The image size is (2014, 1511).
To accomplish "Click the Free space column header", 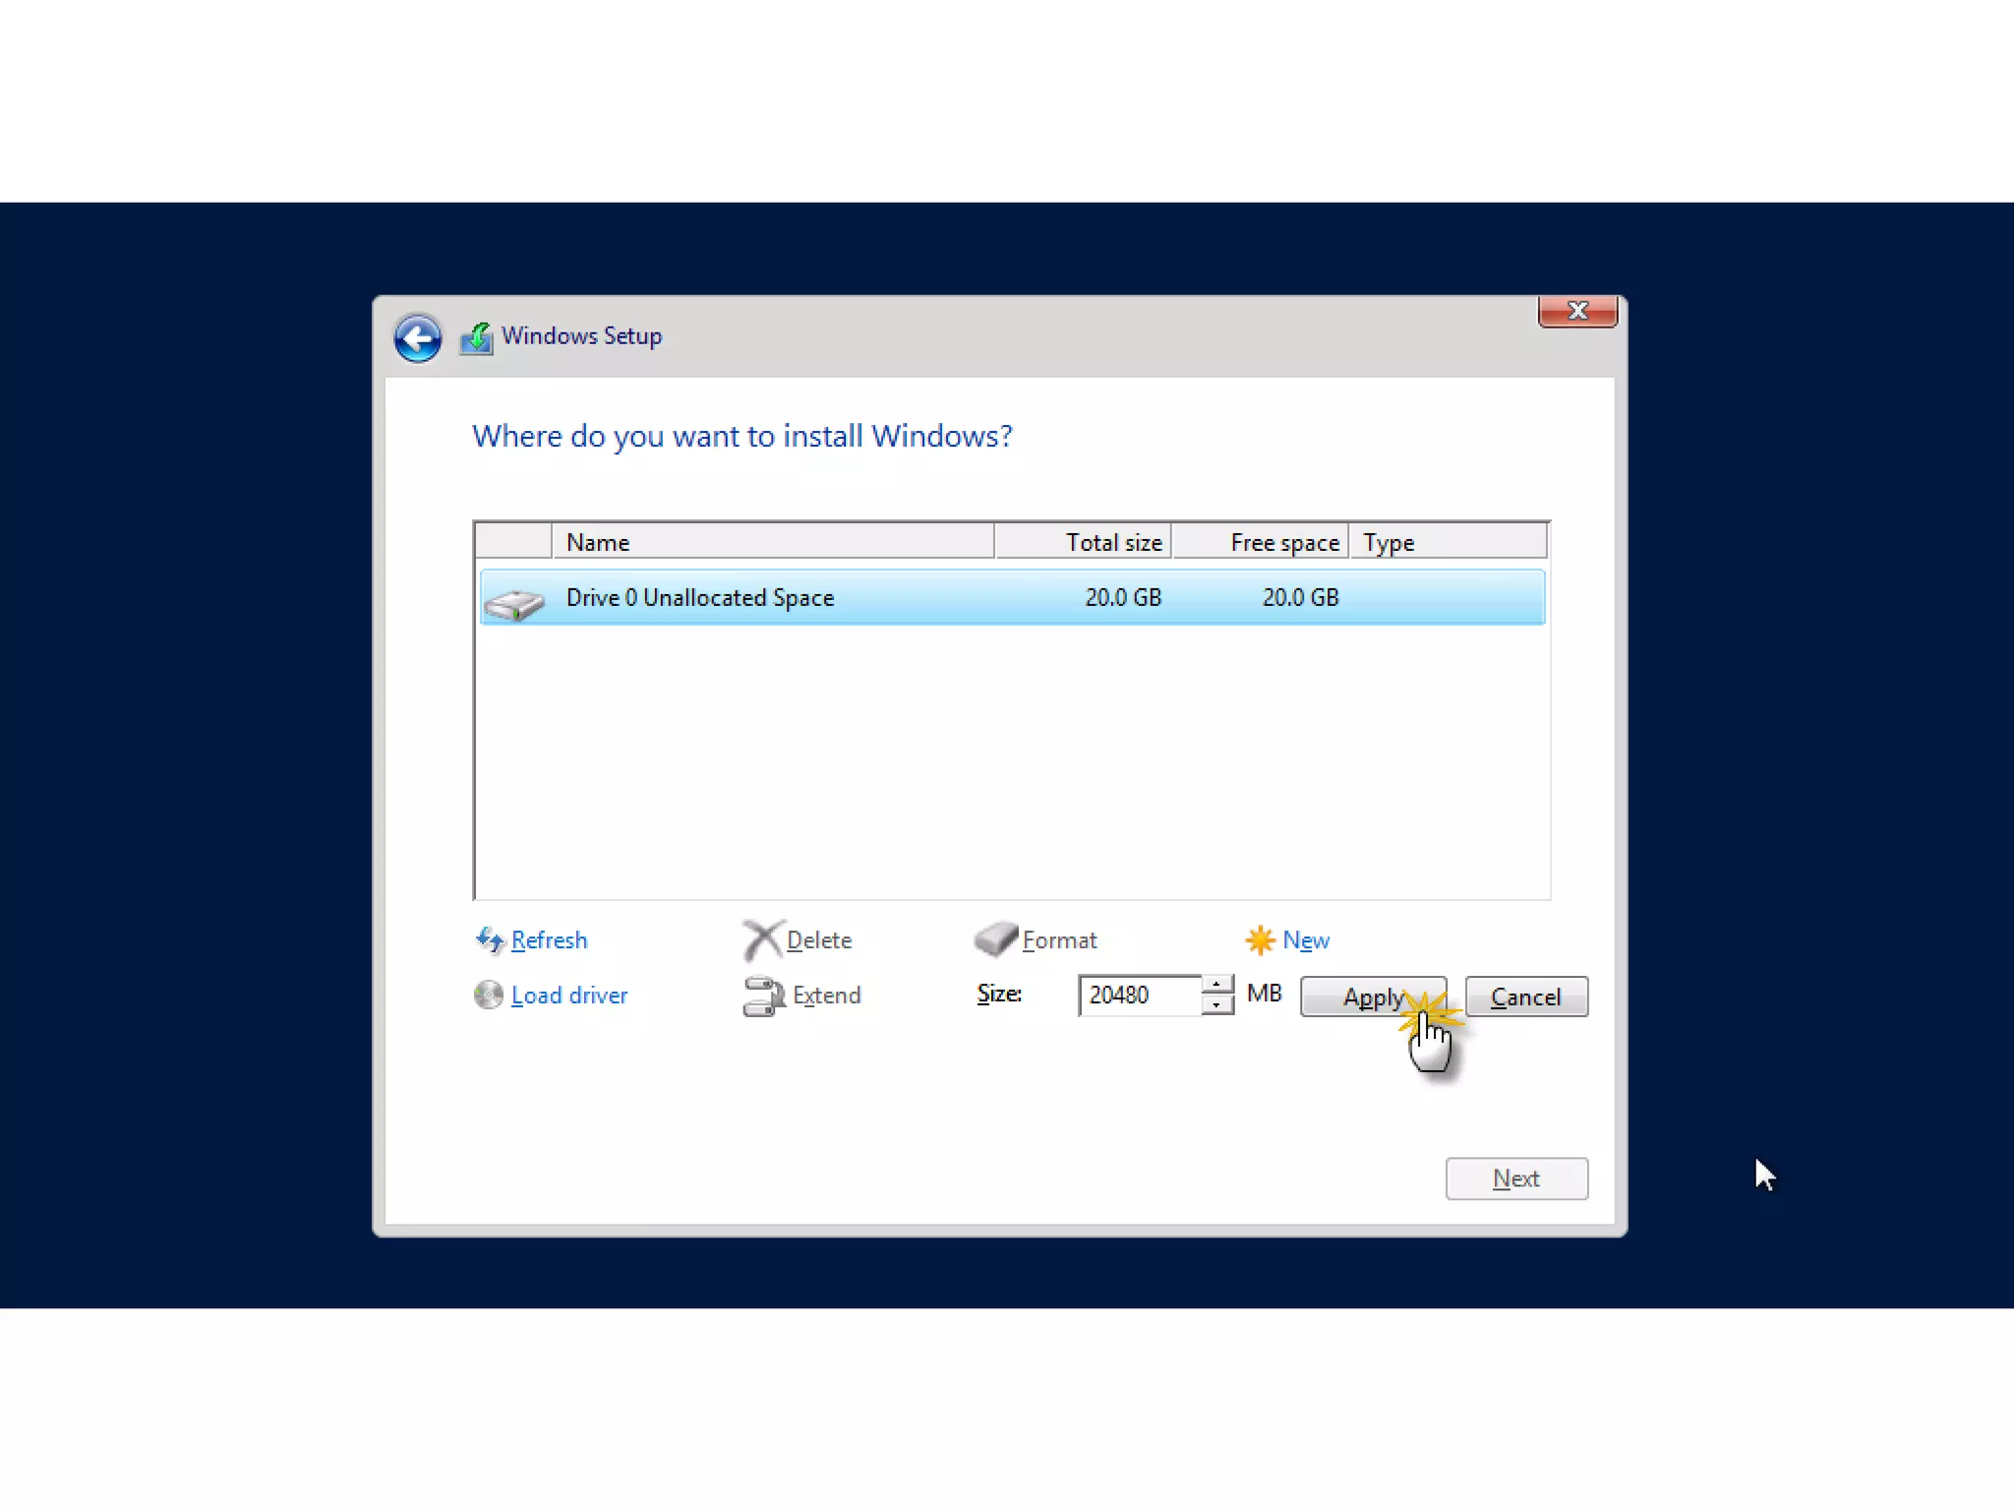I will [1260, 542].
